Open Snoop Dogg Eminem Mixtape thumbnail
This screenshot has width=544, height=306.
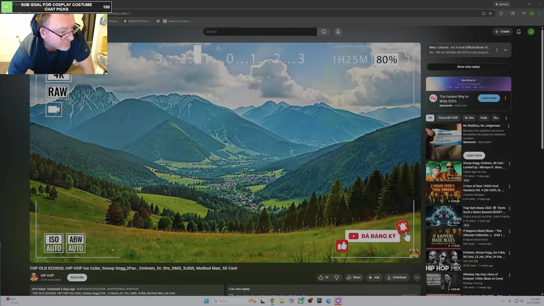444,171
